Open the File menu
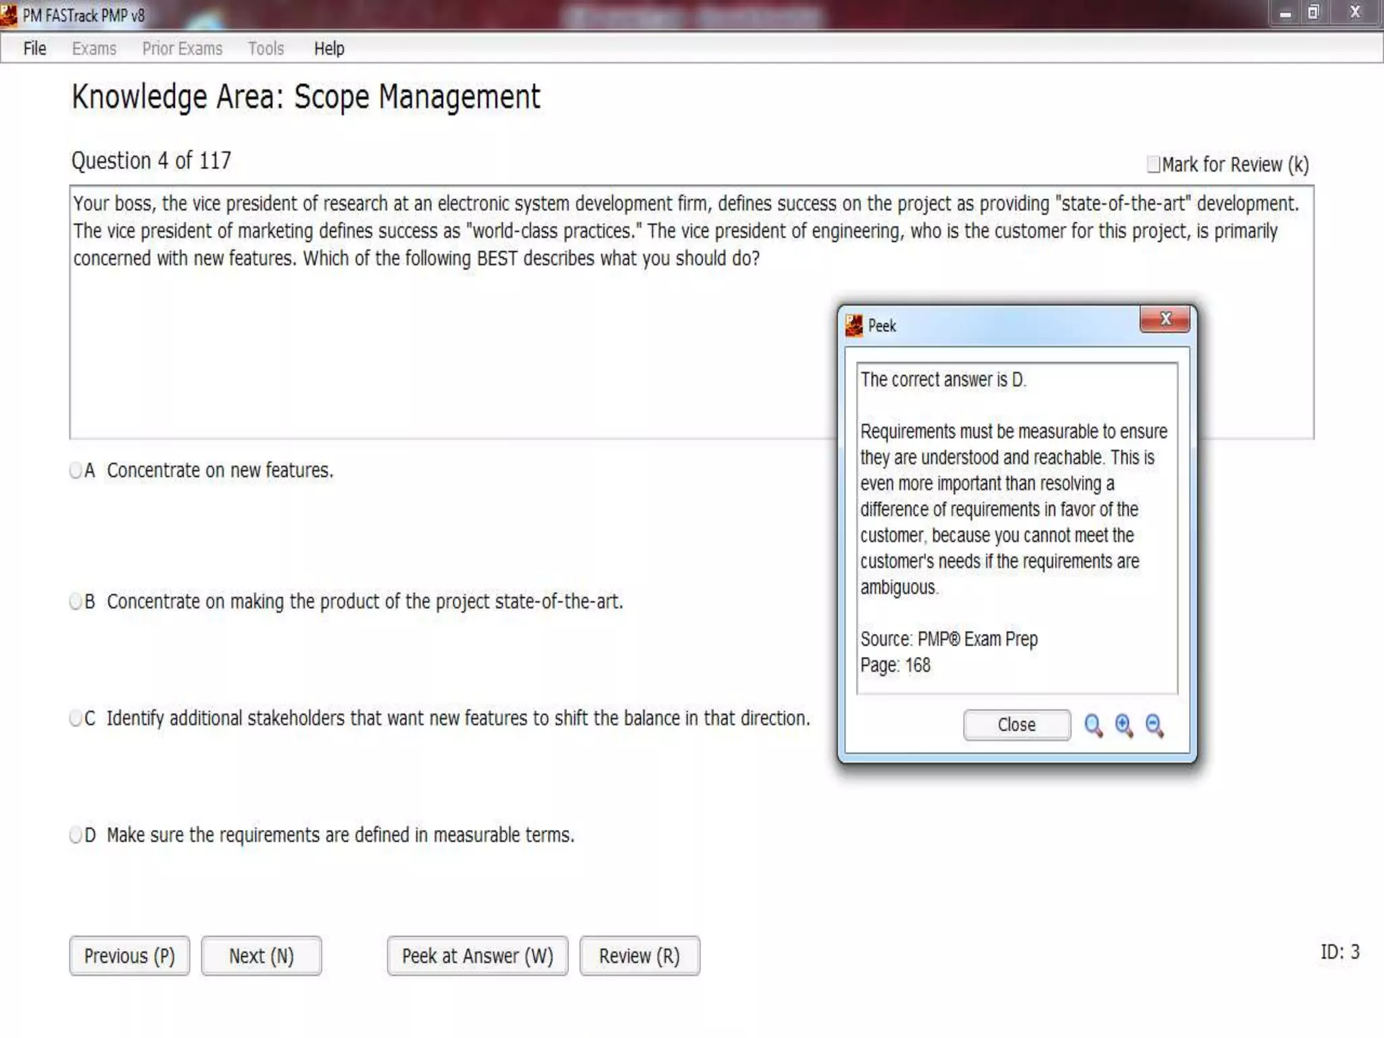The height and width of the screenshot is (1038, 1384). pos(34,49)
